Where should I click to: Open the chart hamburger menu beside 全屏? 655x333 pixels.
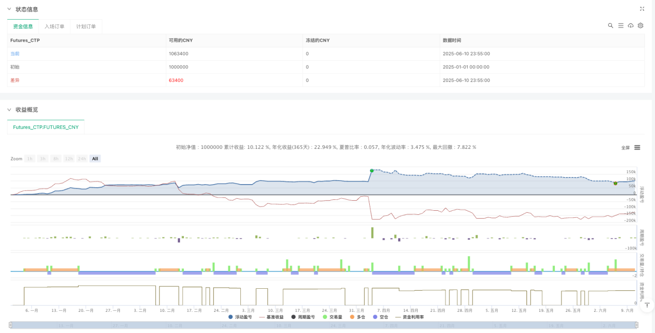pyautogui.click(x=637, y=147)
